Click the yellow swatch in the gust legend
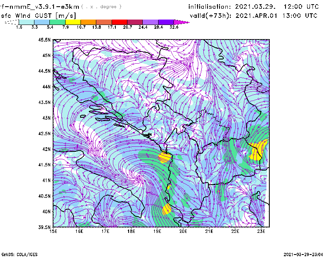This screenshot has width=332, height=257. coord(73,22)
